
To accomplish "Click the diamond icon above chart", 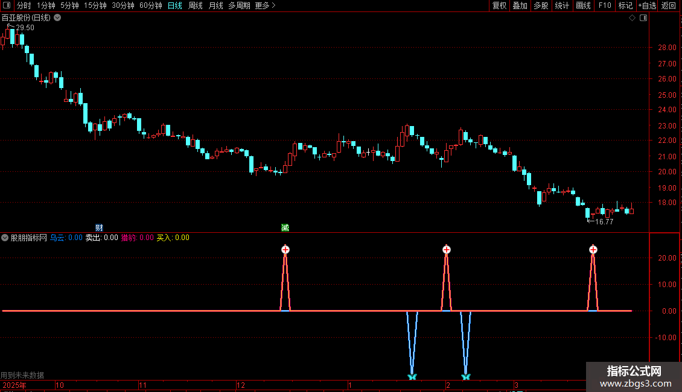I will click(632, 18).
